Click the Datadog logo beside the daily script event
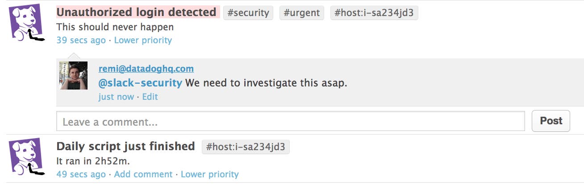Image resolution: width=584 pixels, height=184 pixels. coord(27,156)
